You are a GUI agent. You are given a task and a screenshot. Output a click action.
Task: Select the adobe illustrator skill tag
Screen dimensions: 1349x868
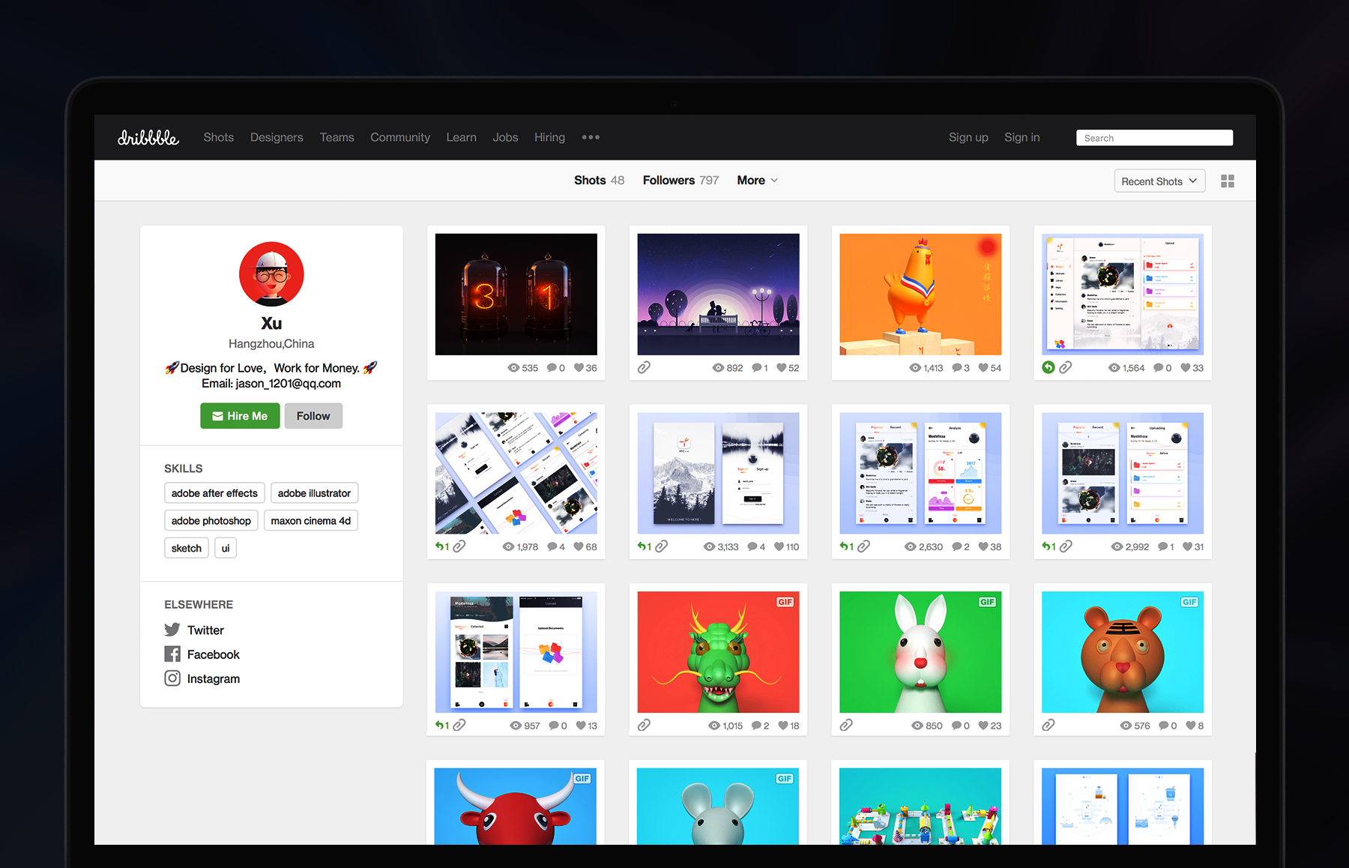pyautogui.click(x=314, y=493)
